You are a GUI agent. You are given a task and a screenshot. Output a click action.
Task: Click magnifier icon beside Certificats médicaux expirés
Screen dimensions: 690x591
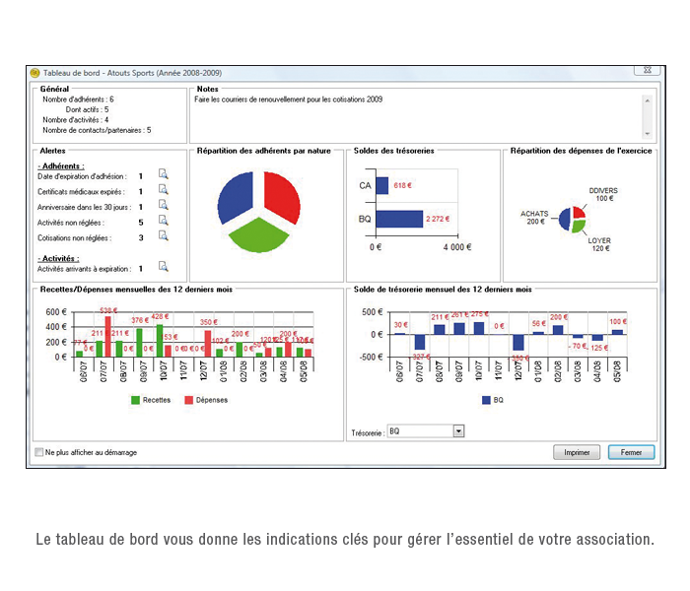tap(164, 191)
